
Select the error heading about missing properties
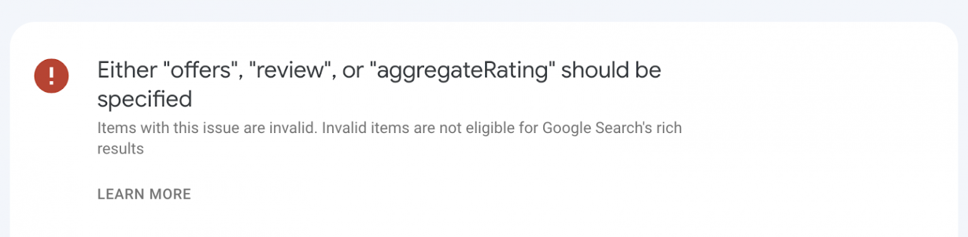(379, 84)
